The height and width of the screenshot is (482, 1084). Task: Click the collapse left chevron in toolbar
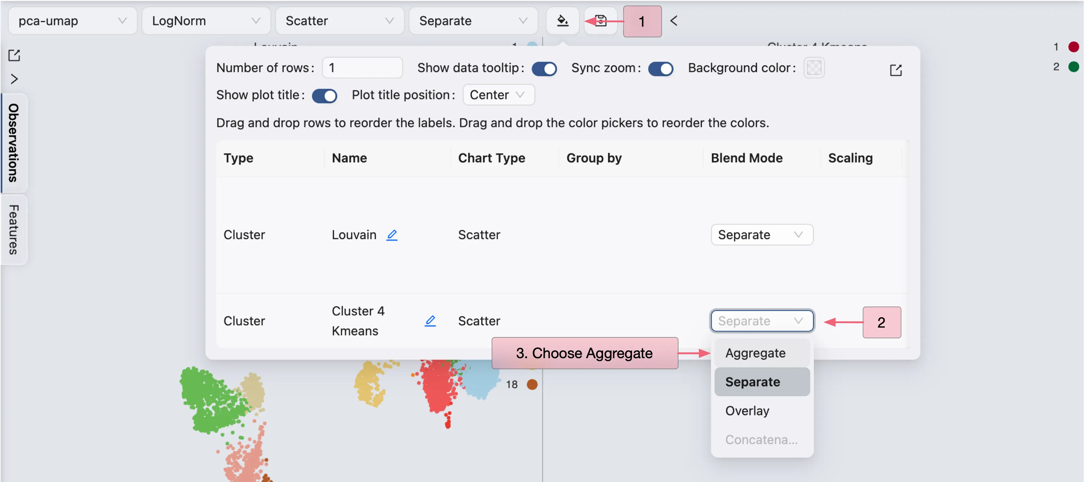tap(674, 20)
